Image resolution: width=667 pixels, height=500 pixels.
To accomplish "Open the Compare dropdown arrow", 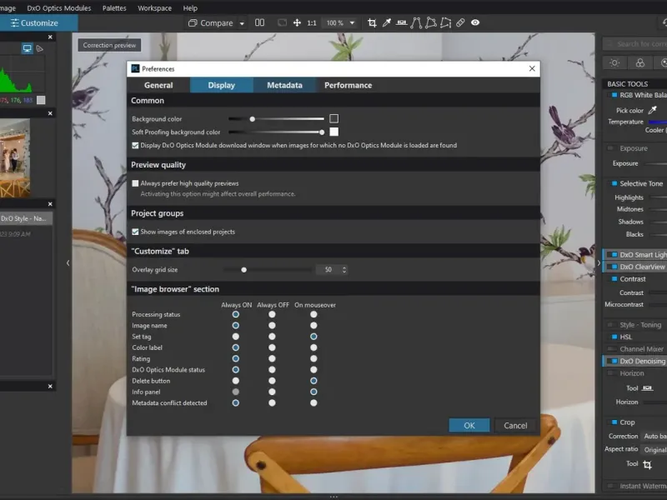I will [x=242, y=23].
